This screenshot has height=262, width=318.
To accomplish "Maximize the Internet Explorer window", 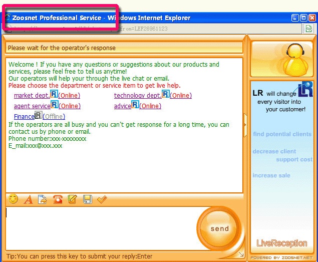I will coord(303,18).
